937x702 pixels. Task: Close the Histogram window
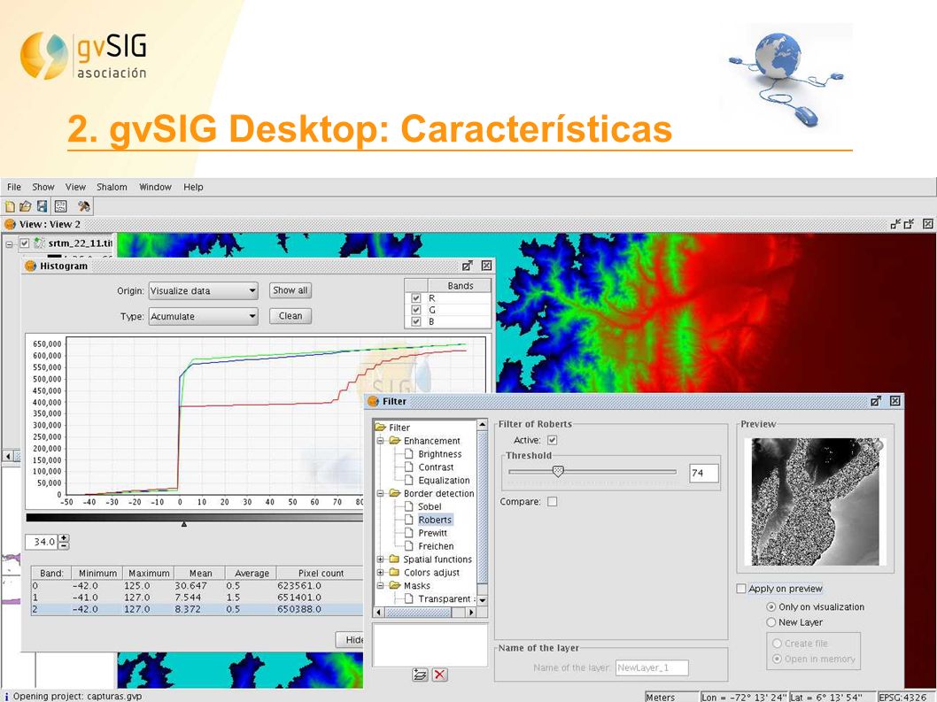tap(487, 266)
